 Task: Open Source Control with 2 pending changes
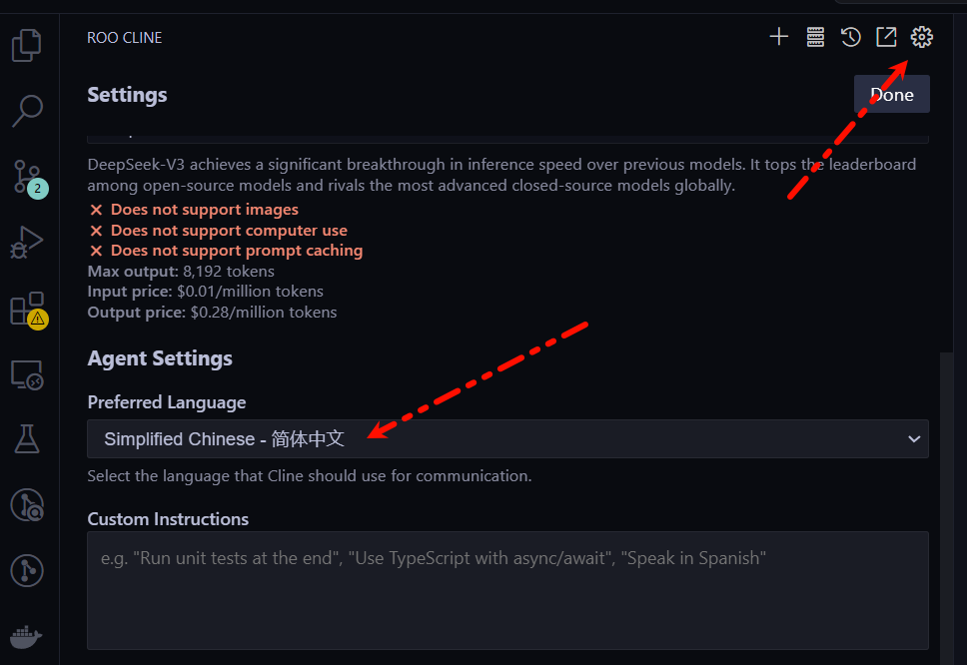(27, 177)
